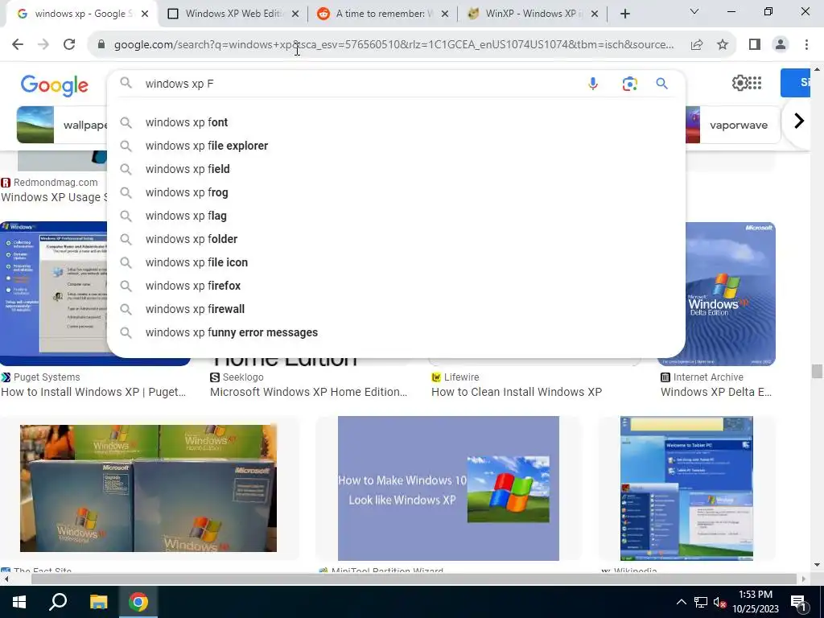Choose suggestion 'windows xp file icon'
824x618 pixels.
pyautogui.click(x=396, y=262)
